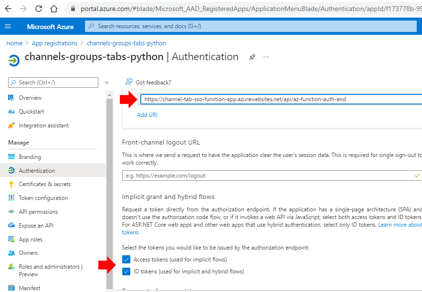Click the Integration assistant rocket icon

[11, 125]
